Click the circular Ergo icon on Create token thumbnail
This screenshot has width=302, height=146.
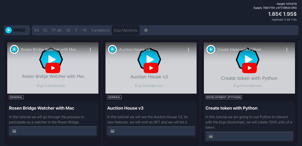click(211, 49)
